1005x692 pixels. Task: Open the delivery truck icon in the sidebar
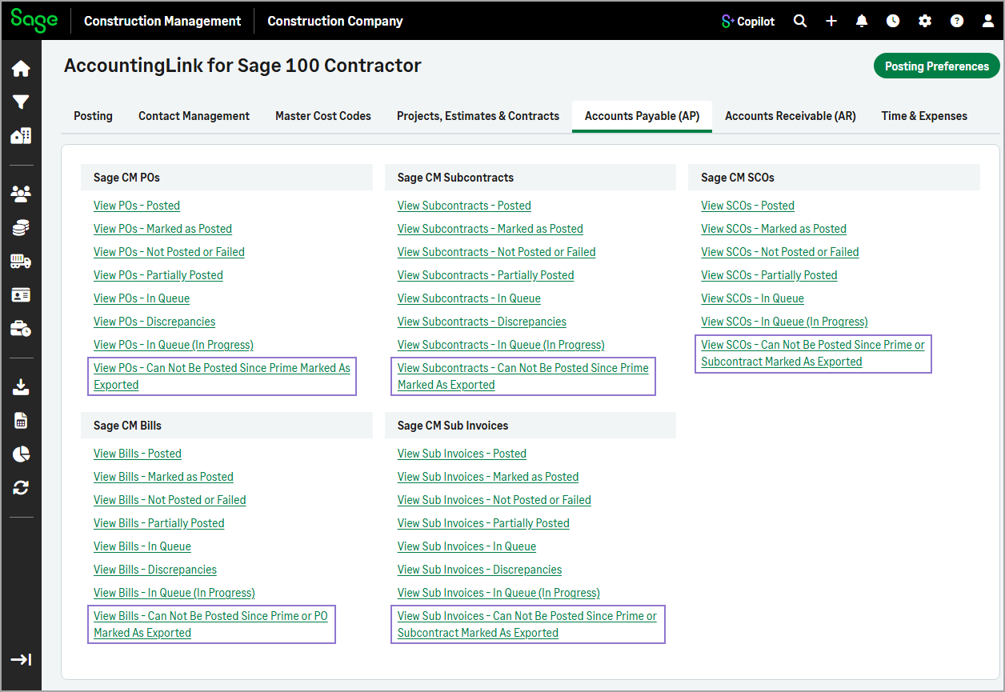pyautogui.click(x=21, y=262)
